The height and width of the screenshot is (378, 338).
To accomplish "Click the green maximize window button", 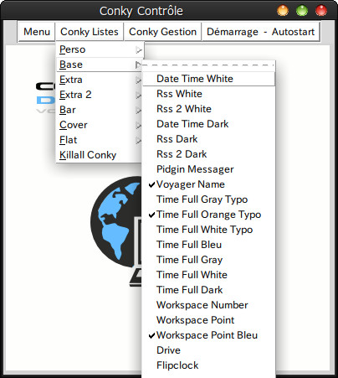I will (x=302, y=11).
